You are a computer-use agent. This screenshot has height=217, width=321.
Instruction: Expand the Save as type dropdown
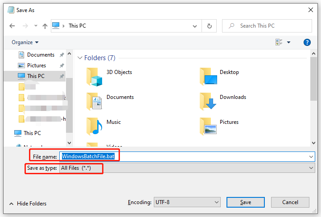tap(311, 168)
